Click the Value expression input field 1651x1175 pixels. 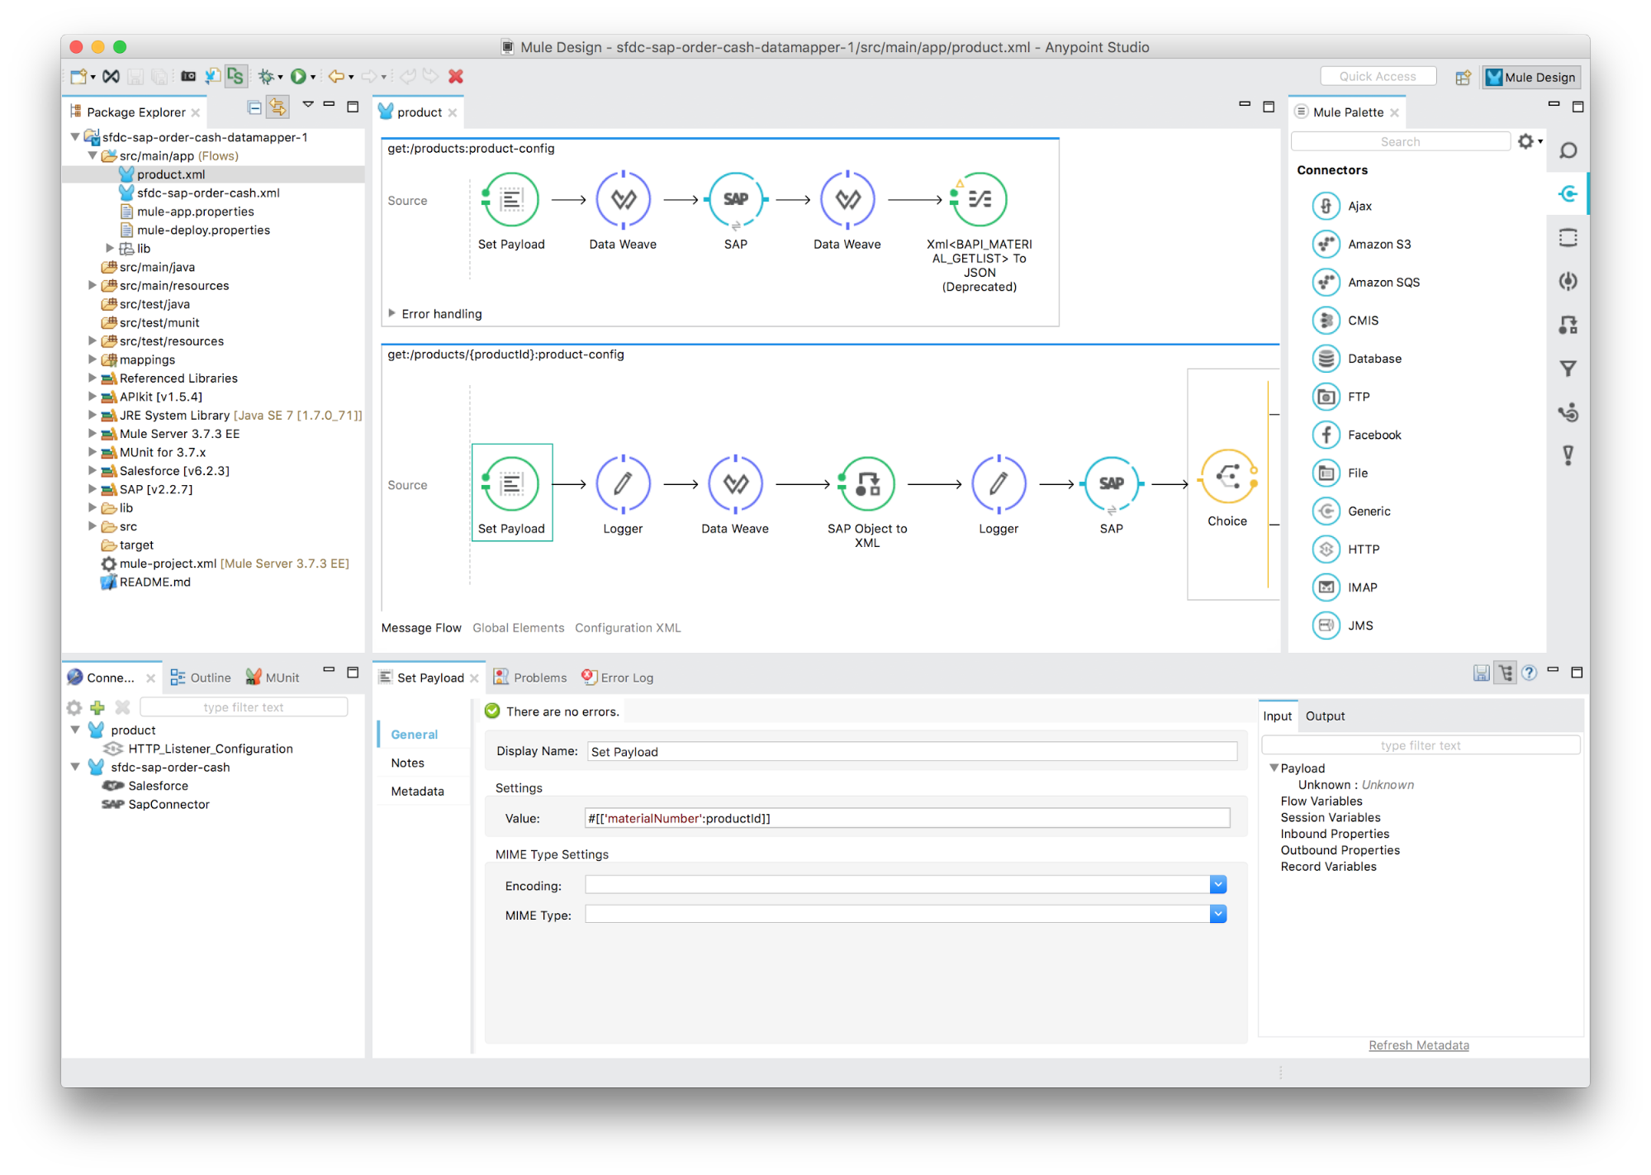(906, 818)
